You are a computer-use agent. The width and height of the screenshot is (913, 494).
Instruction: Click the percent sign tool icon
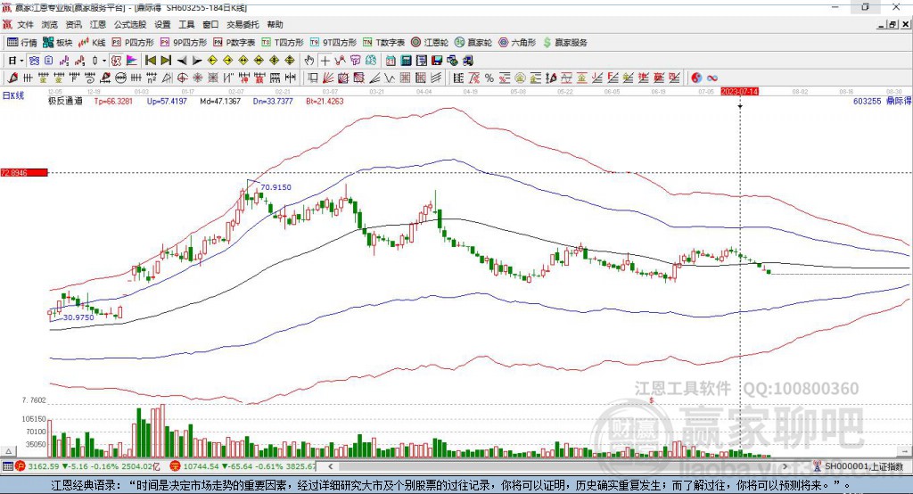coord(489,78)
